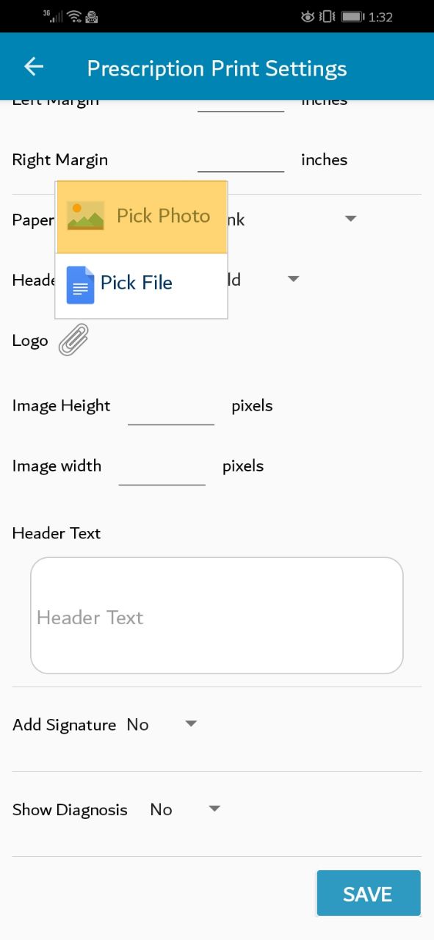This screenshot has width=434, height=940.
Task: Tap the back arrow in header
Action: click(x=34, y=67)
